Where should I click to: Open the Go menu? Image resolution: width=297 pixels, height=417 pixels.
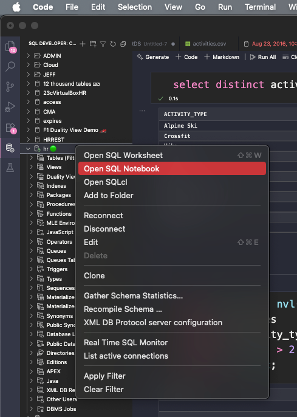(x=200, y=7)
